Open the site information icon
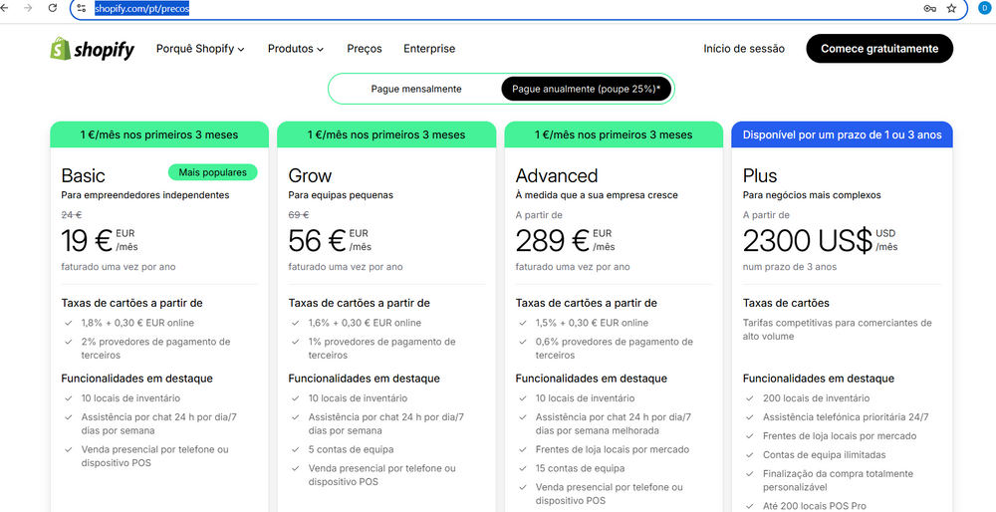 (82, 8)
